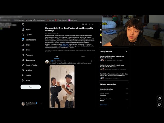164x123 pixels.
Task: Open floating chat bubble button
Action: click(x=159, y=104)
